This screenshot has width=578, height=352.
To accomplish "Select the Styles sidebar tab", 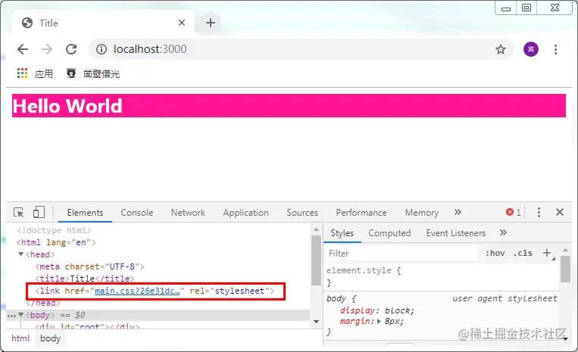I will [x=342, y=233].
